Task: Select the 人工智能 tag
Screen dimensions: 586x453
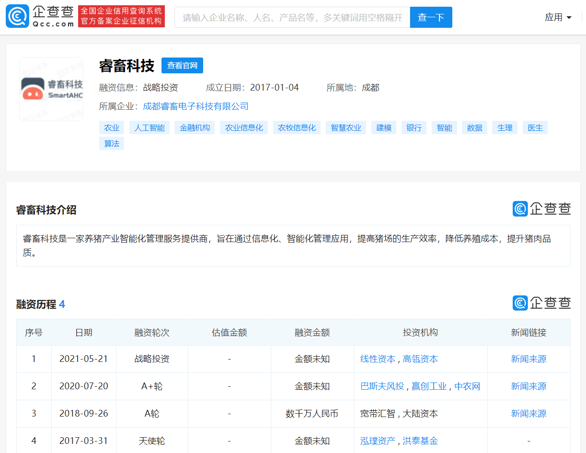Action: tap(149, 128)
